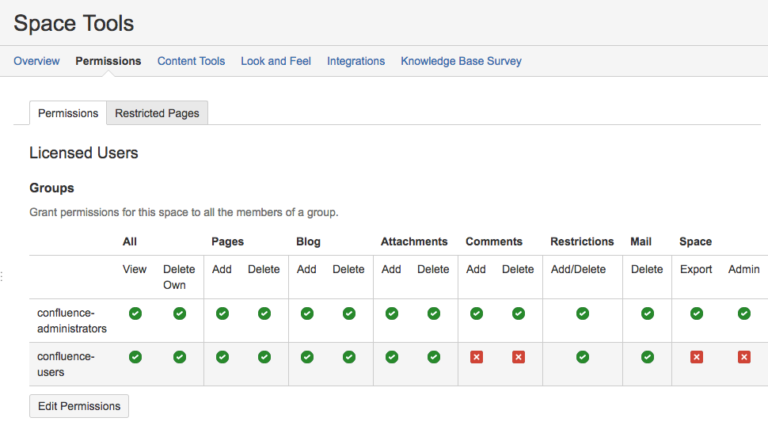Click the confluence-users group name
The height and width of the screenshot is (433, 768).
[66, 364]
